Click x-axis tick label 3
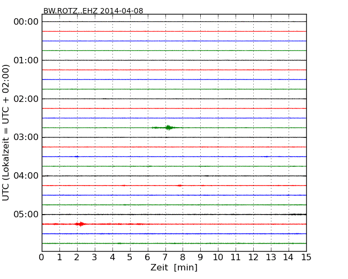This screenshot has height=279, width=348. click(x=95, y=258)
